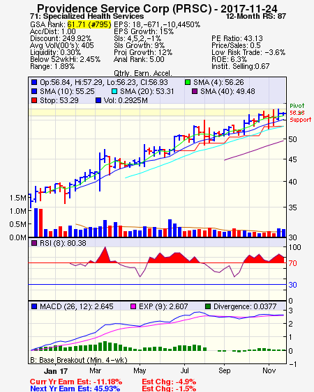Click the Divergence: 0.0377 reading
This screenshot has width=314, height=392.
pyautogui.click(x=245, y=306)
